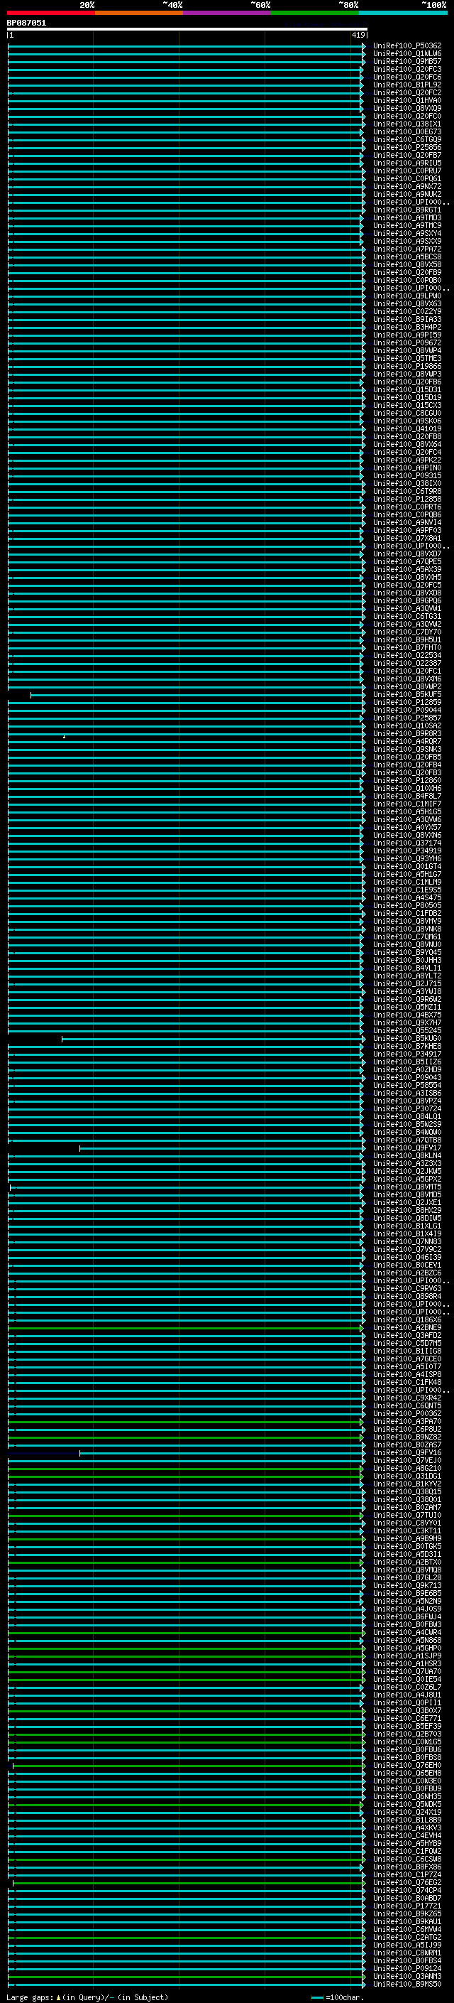Open hit UniRef100_B1PL92

406,85
